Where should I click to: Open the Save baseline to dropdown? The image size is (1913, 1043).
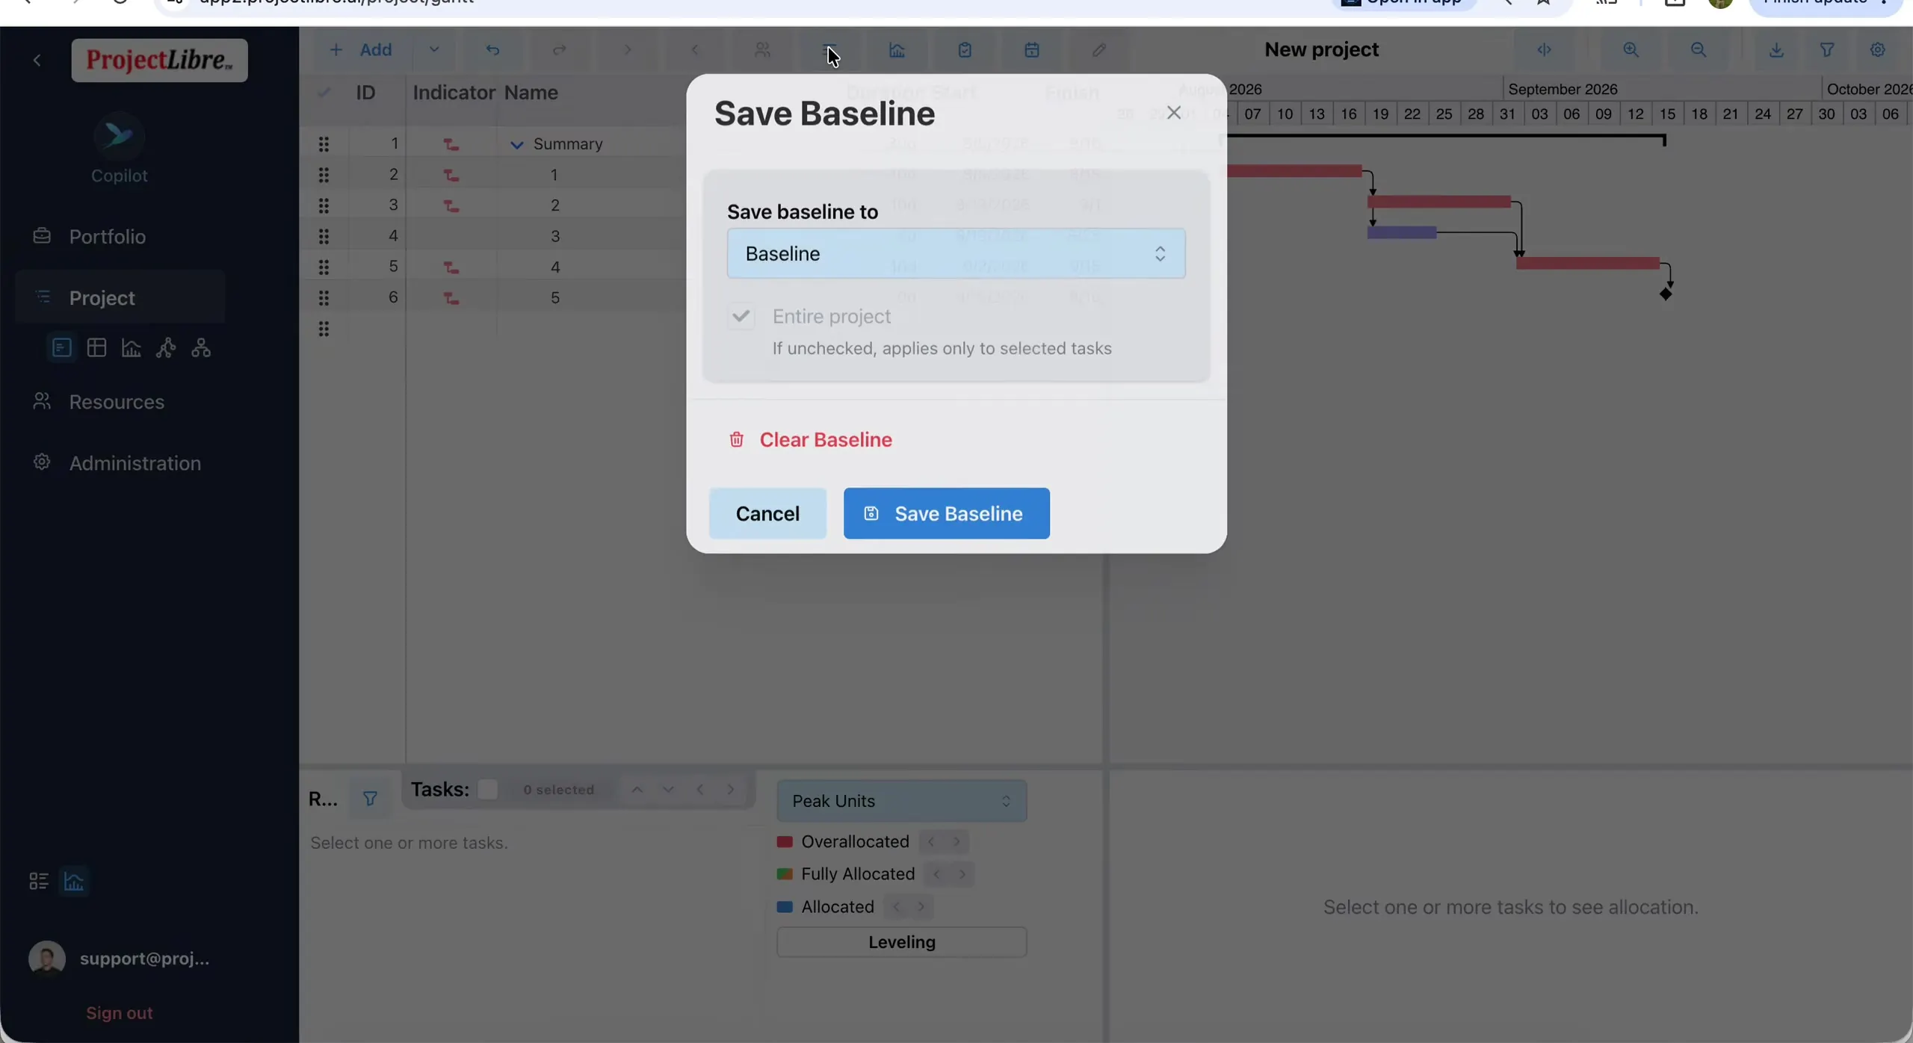[956, 253]
